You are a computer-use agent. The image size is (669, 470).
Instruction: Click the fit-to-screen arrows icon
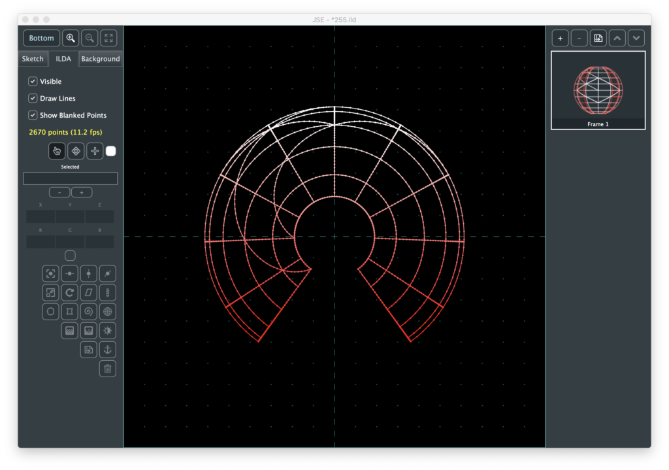(108, 38)
